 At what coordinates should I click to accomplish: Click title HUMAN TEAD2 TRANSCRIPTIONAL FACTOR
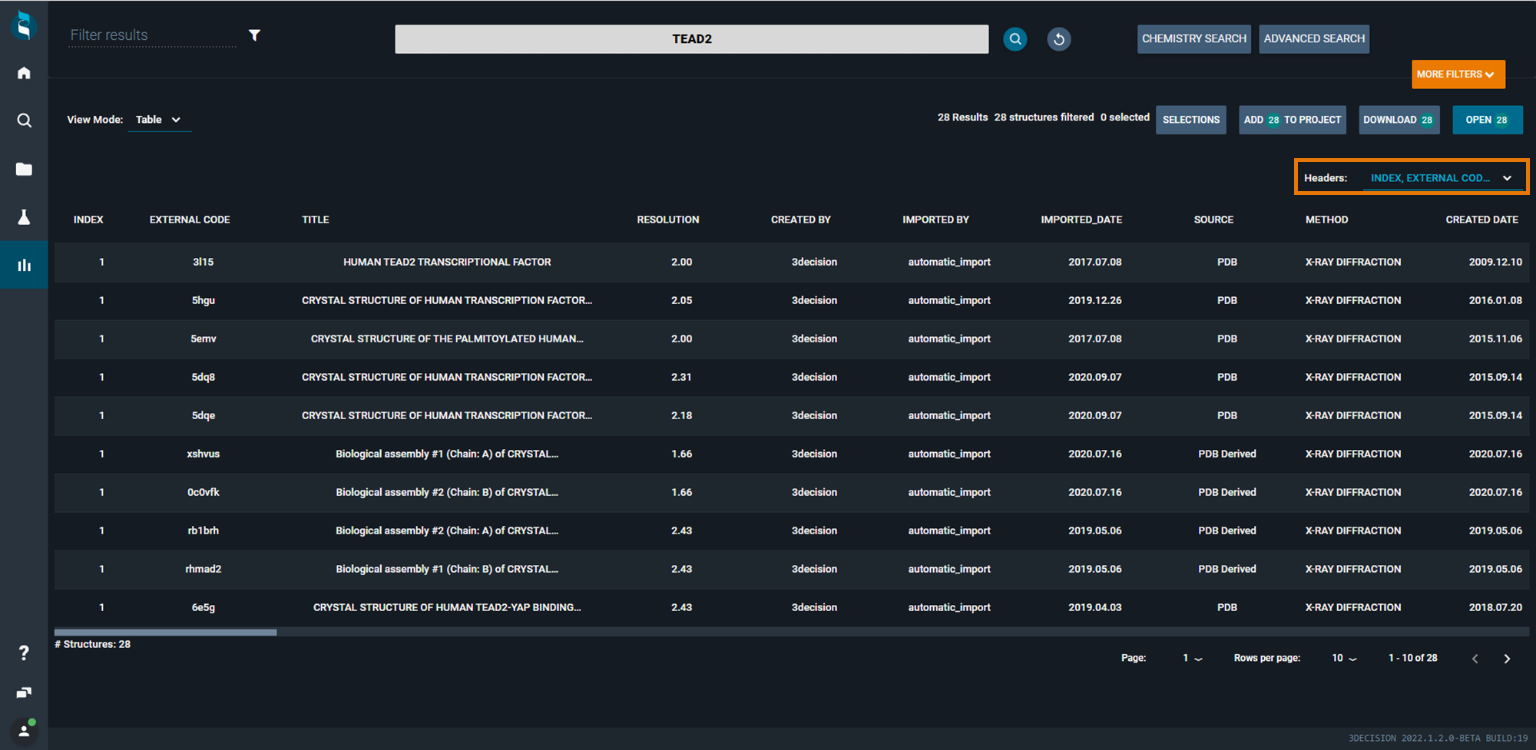click(447, 263)
